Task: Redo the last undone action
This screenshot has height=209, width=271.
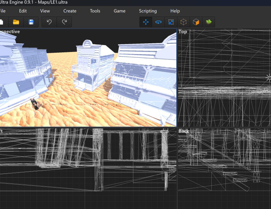Action: tap(64, 22)
